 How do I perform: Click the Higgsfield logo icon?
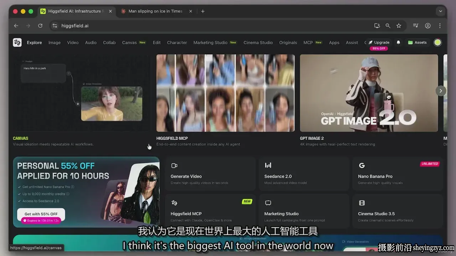17,43
